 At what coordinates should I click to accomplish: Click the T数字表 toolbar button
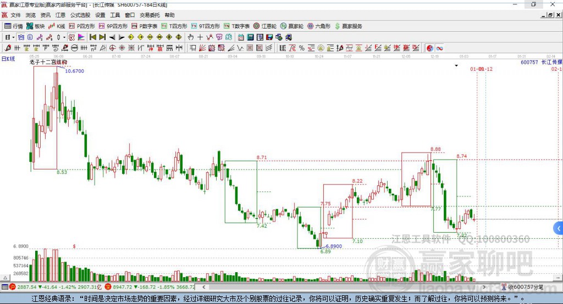236,26
